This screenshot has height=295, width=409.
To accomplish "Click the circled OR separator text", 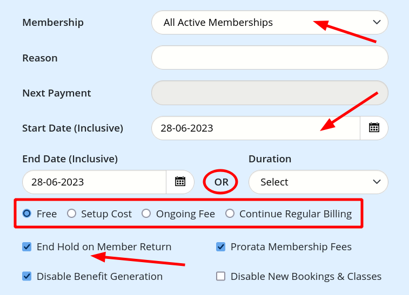I will point(222,182).
